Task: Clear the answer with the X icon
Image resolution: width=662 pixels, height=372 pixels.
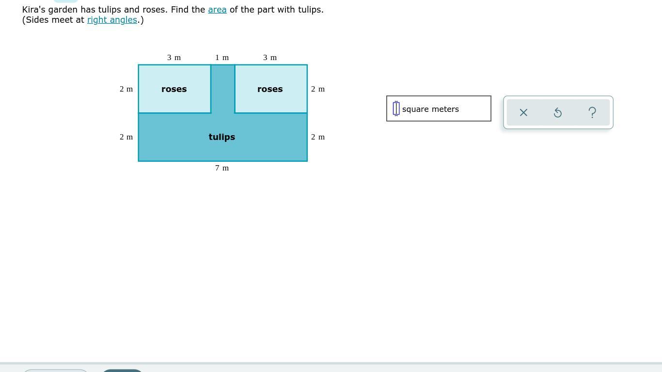Action: [523, 112]
